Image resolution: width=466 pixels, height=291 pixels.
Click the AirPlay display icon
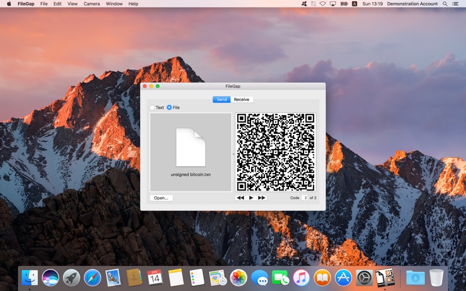pos(333,4)
